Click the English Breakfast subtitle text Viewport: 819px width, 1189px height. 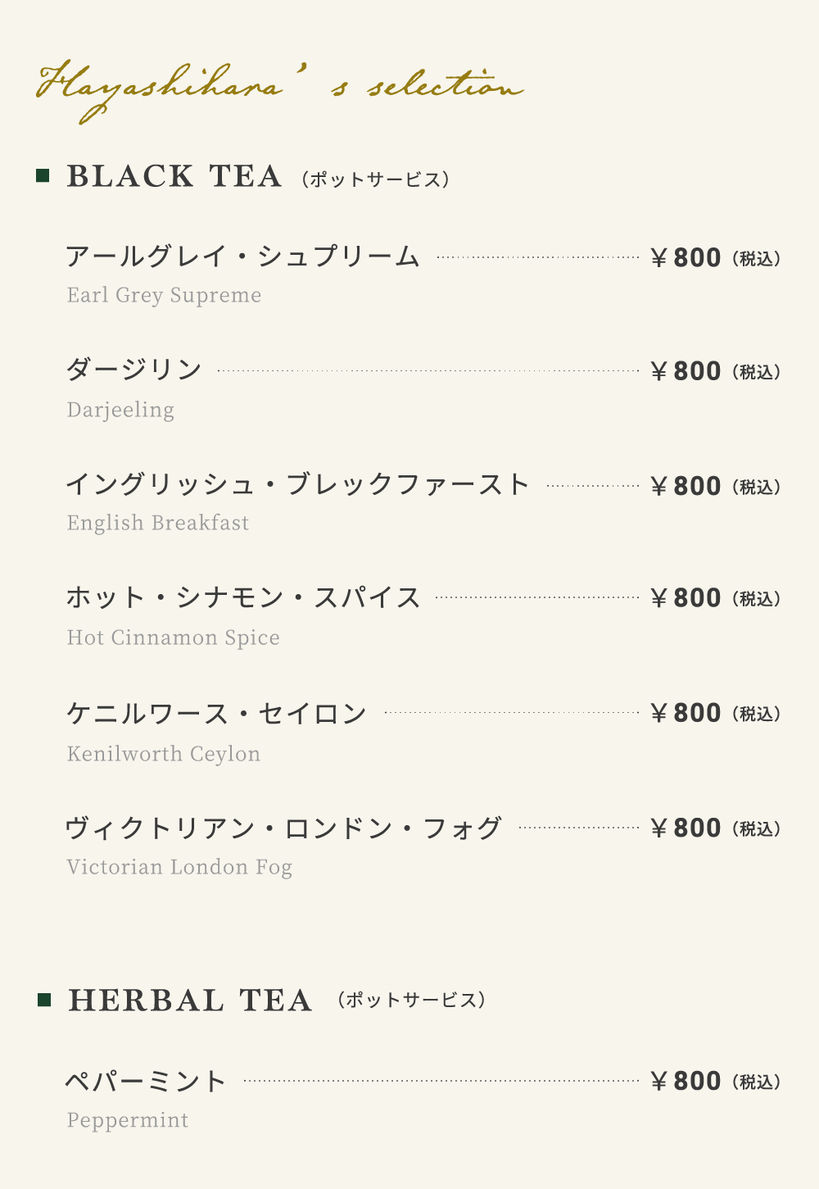point(158,523)
